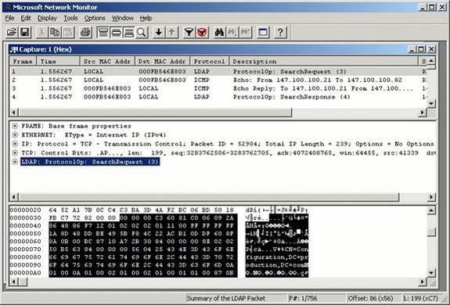Open the display filter funnel icon
The width and height of the screenshot is (450, 305).
189,32
